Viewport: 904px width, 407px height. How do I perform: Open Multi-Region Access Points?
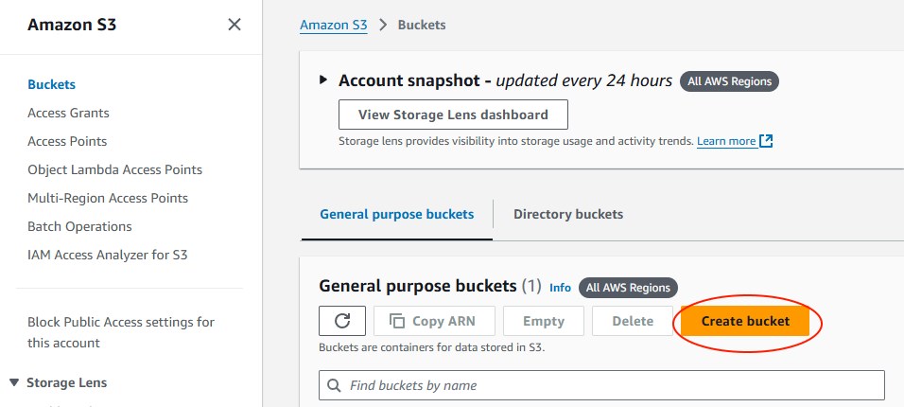click(108, 198)
